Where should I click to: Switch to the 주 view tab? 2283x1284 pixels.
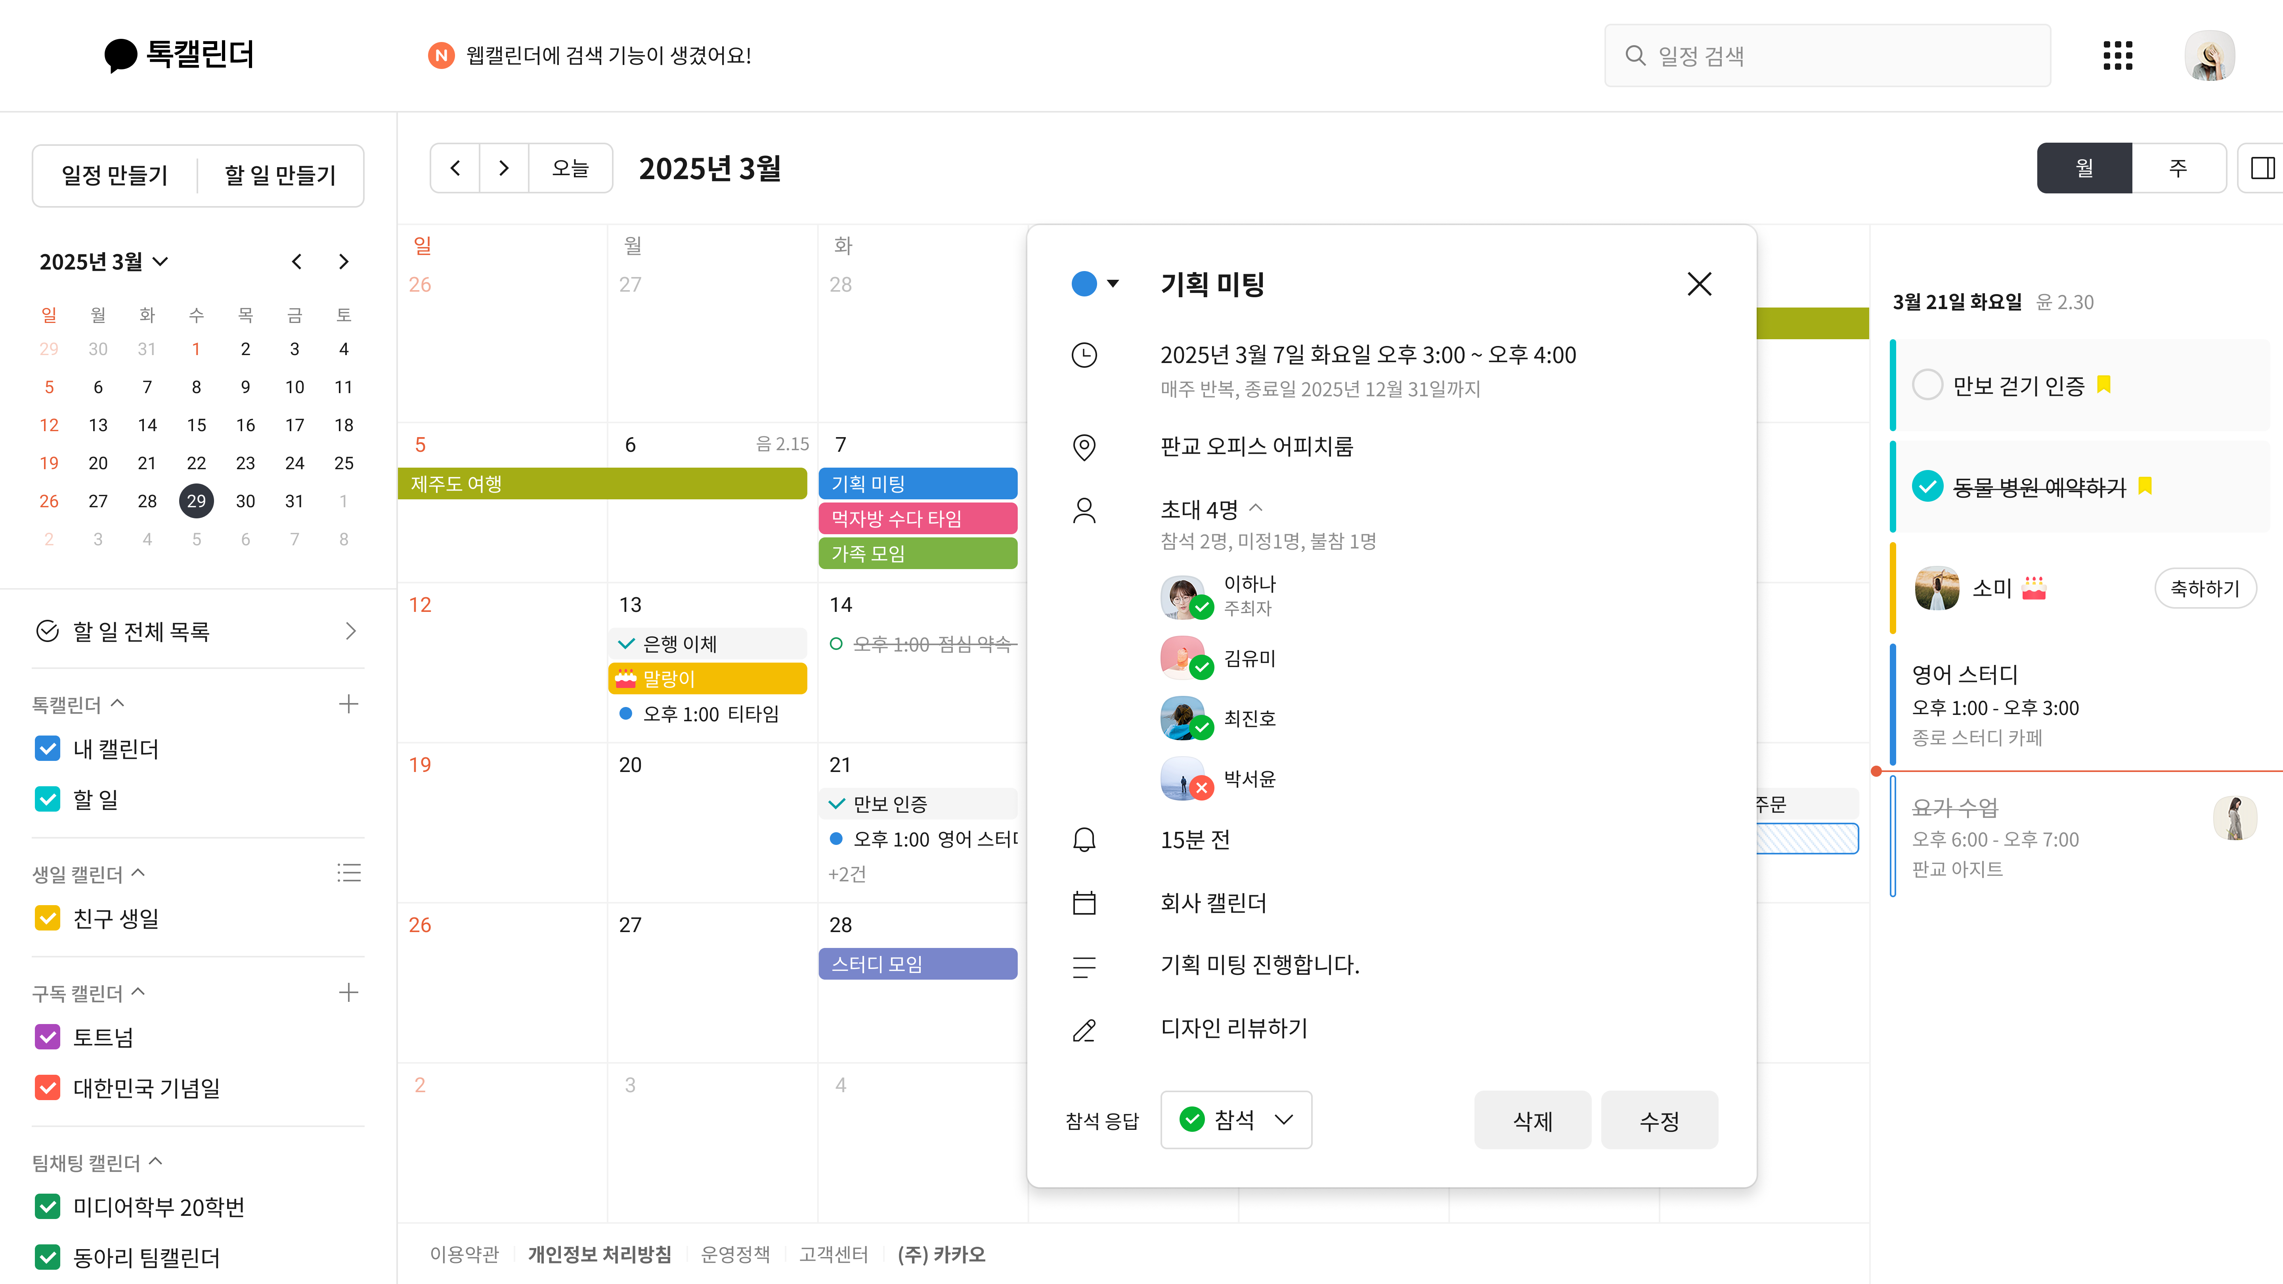coord(2178,168)
